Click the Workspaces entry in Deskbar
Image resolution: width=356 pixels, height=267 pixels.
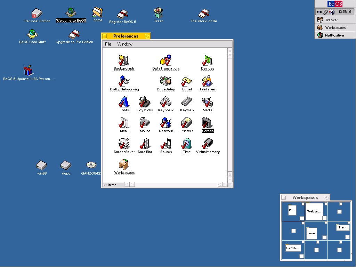[335, 27]
